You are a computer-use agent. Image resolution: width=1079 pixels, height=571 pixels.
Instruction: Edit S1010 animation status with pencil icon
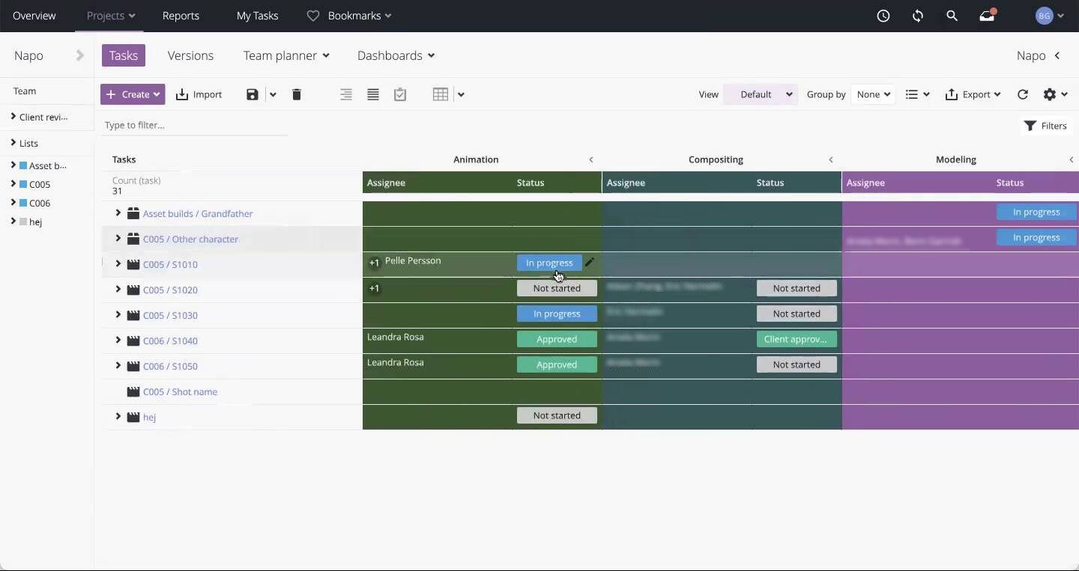pos(590,263)
